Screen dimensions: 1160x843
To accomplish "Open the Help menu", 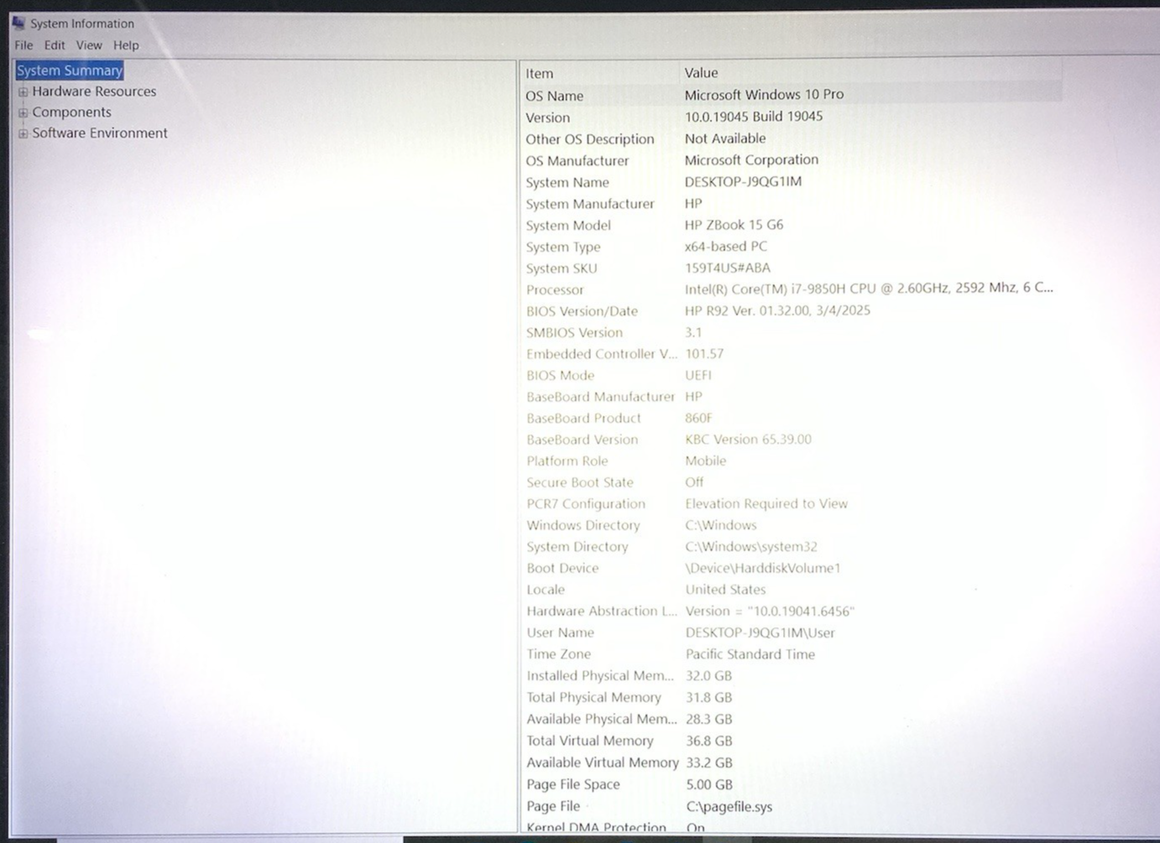I will point(126,45).
